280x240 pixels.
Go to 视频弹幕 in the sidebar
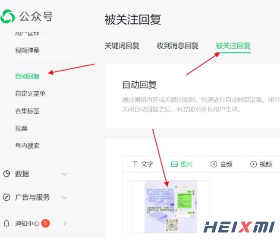point(27,50)
